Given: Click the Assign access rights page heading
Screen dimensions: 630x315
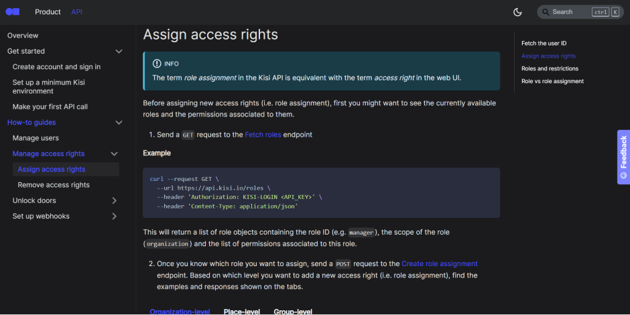Looking at the screenshot, I should 210,35.
